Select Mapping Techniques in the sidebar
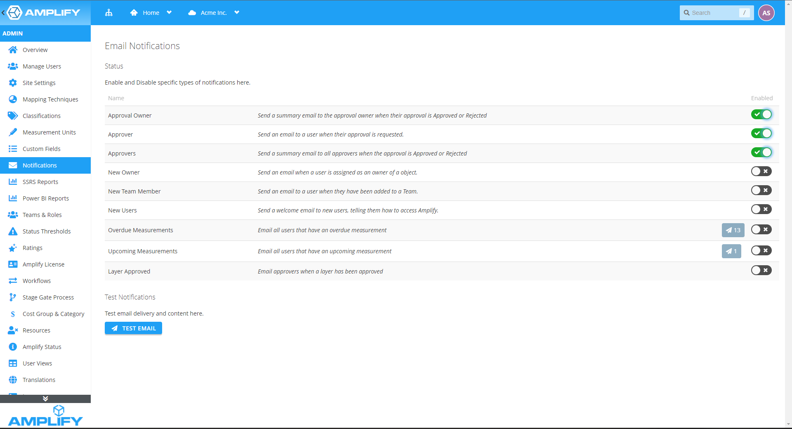 point(50,99)
